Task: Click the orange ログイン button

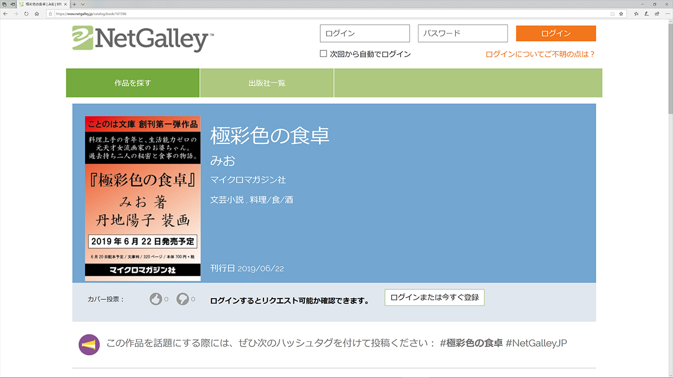Action: coord(556,33)
